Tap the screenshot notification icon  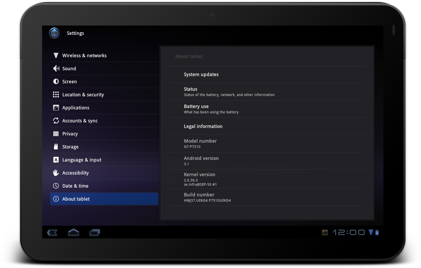tap(324, 232)
